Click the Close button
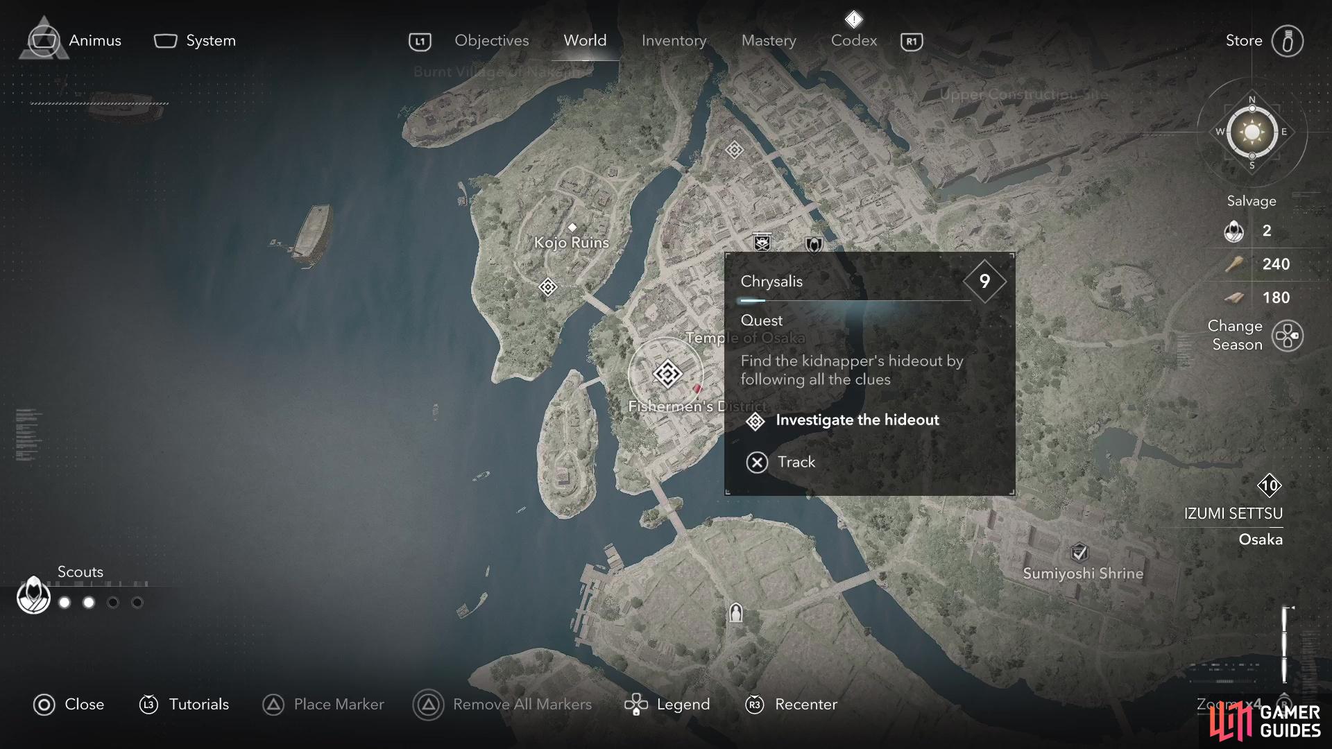 (69, 705)
